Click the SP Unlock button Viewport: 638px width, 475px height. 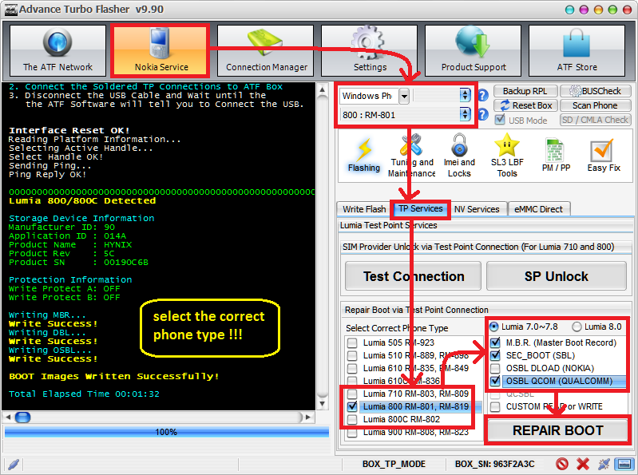(x=556, y=276)
